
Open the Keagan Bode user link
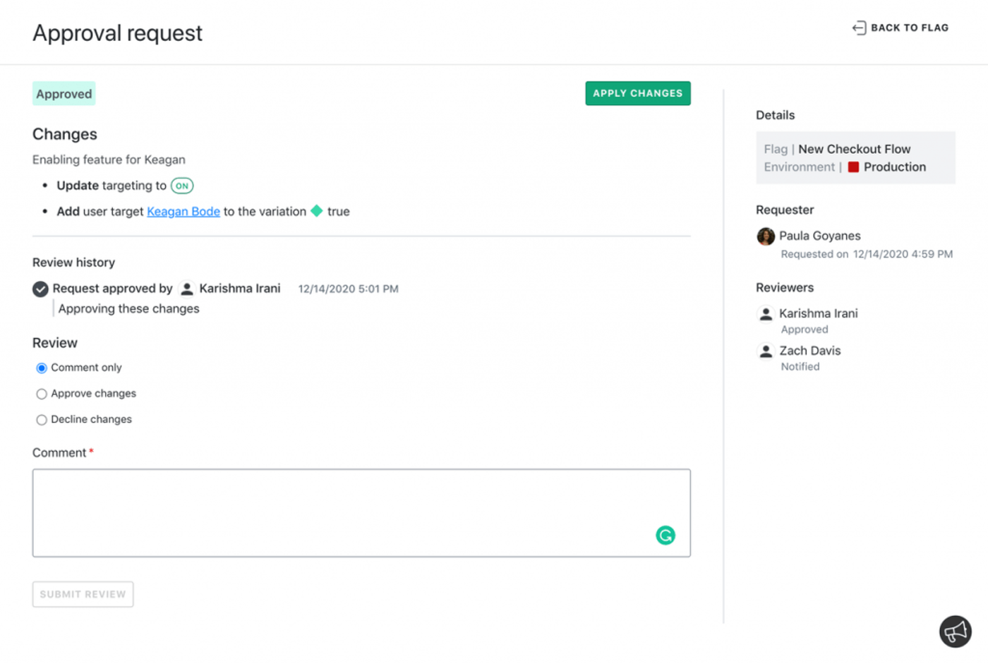[183, 211]
